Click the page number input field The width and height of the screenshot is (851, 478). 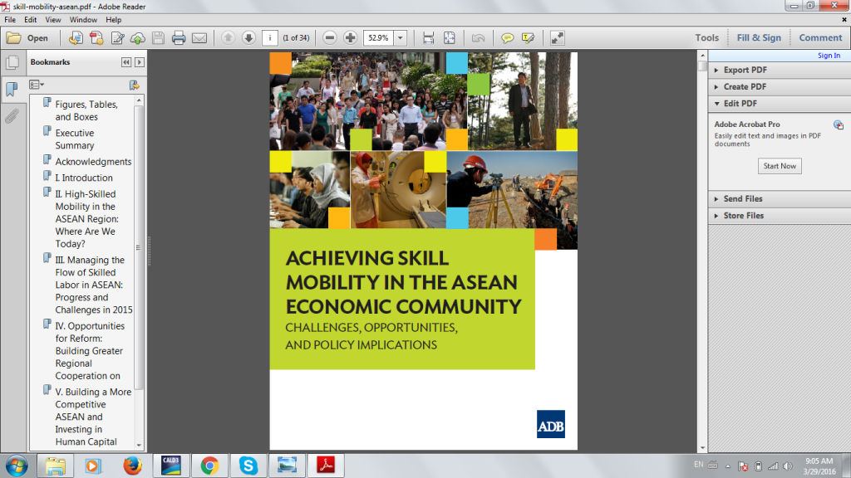coord(270,38)
